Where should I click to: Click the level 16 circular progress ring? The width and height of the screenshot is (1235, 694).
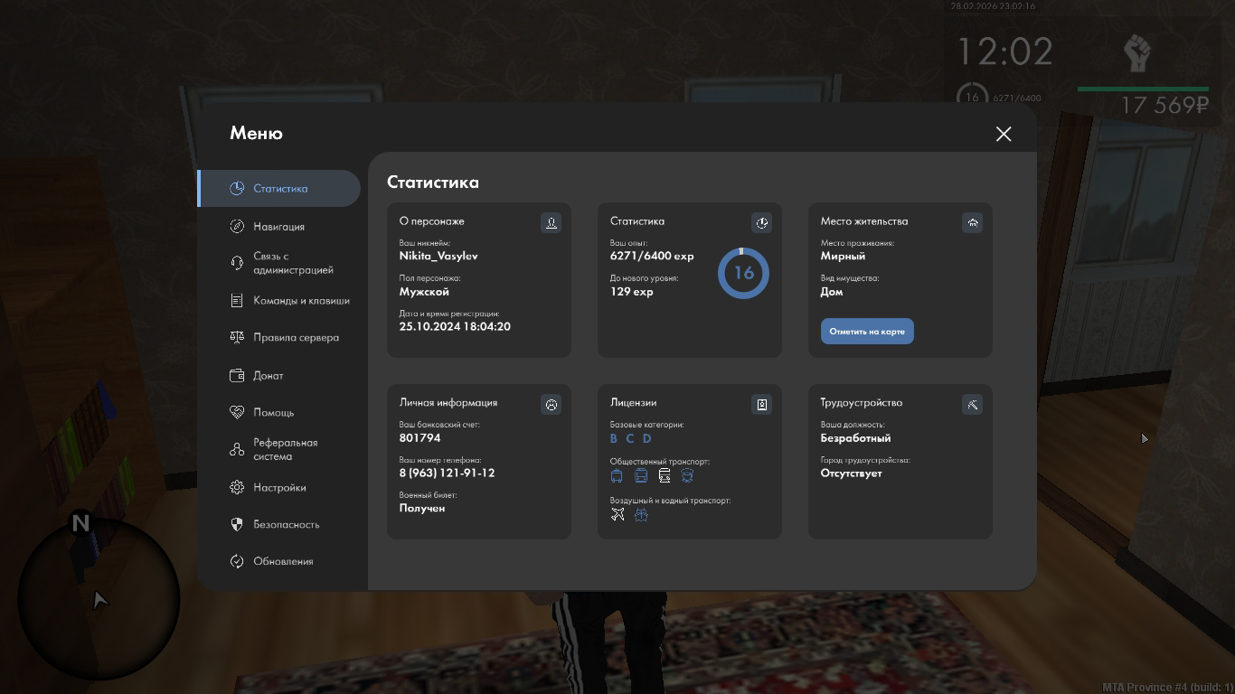[743, 273]
